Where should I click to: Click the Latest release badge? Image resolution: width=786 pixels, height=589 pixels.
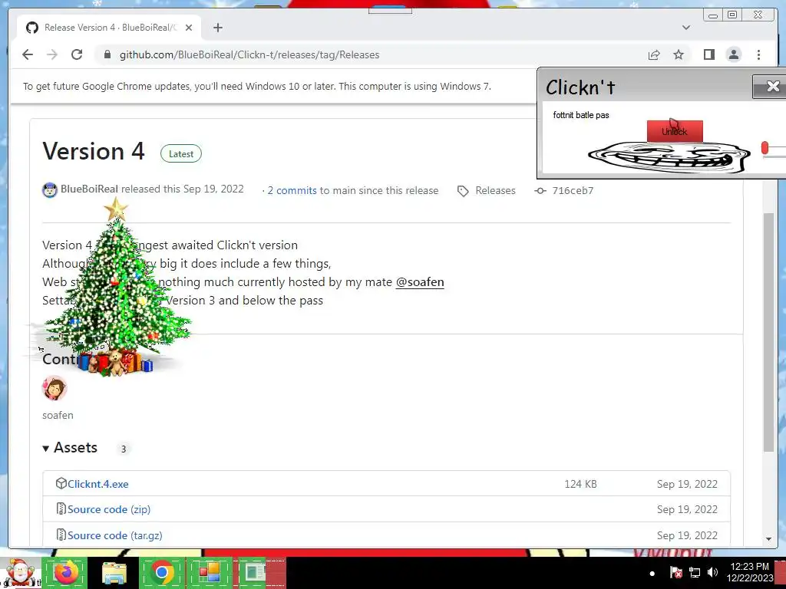tap(181, 153)
